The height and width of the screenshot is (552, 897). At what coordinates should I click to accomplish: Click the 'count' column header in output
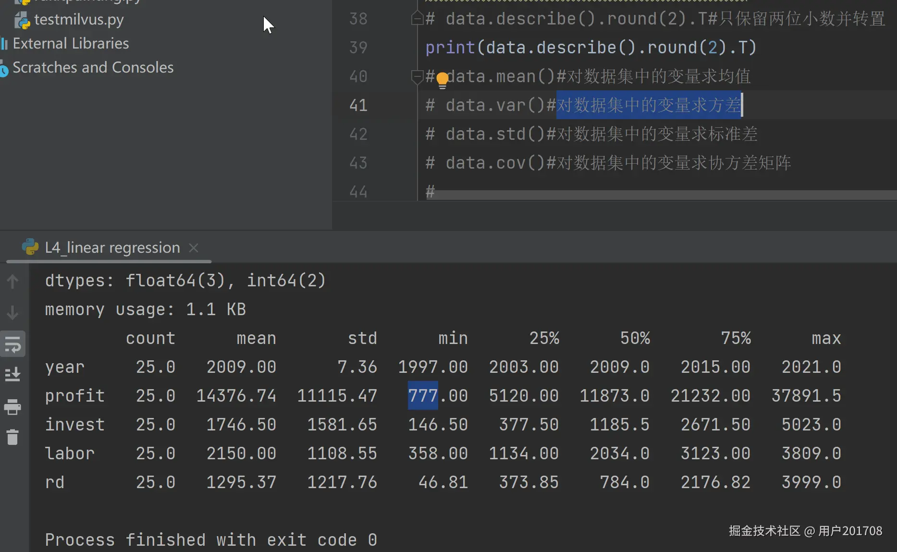pyautogui.click(x=150, y=338)
